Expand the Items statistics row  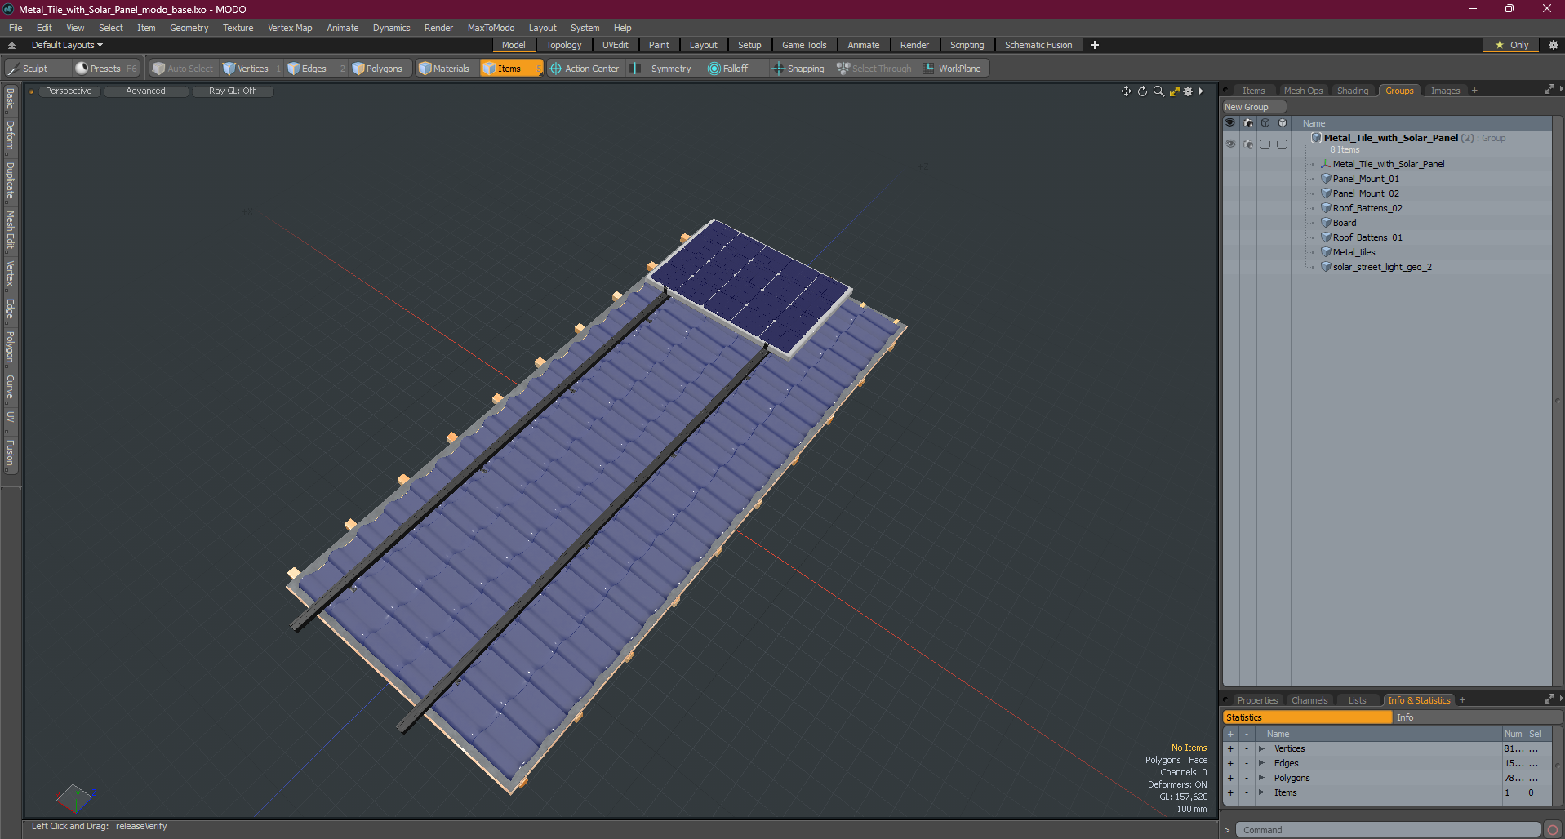tap(1261, 792)
